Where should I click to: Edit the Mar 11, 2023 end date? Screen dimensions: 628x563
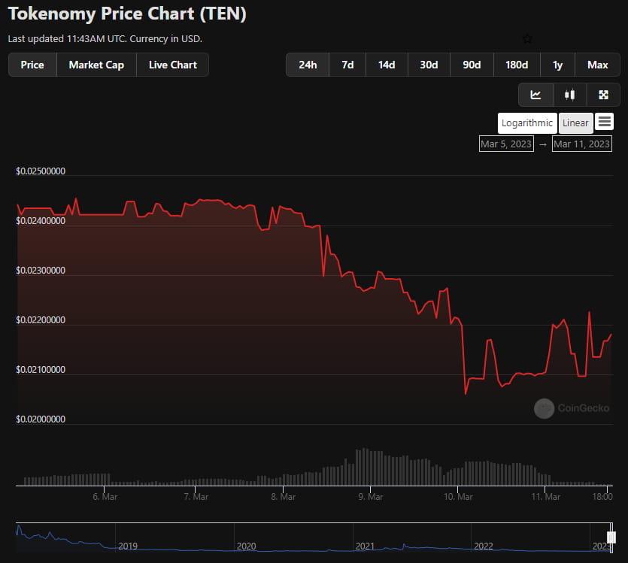582,144
